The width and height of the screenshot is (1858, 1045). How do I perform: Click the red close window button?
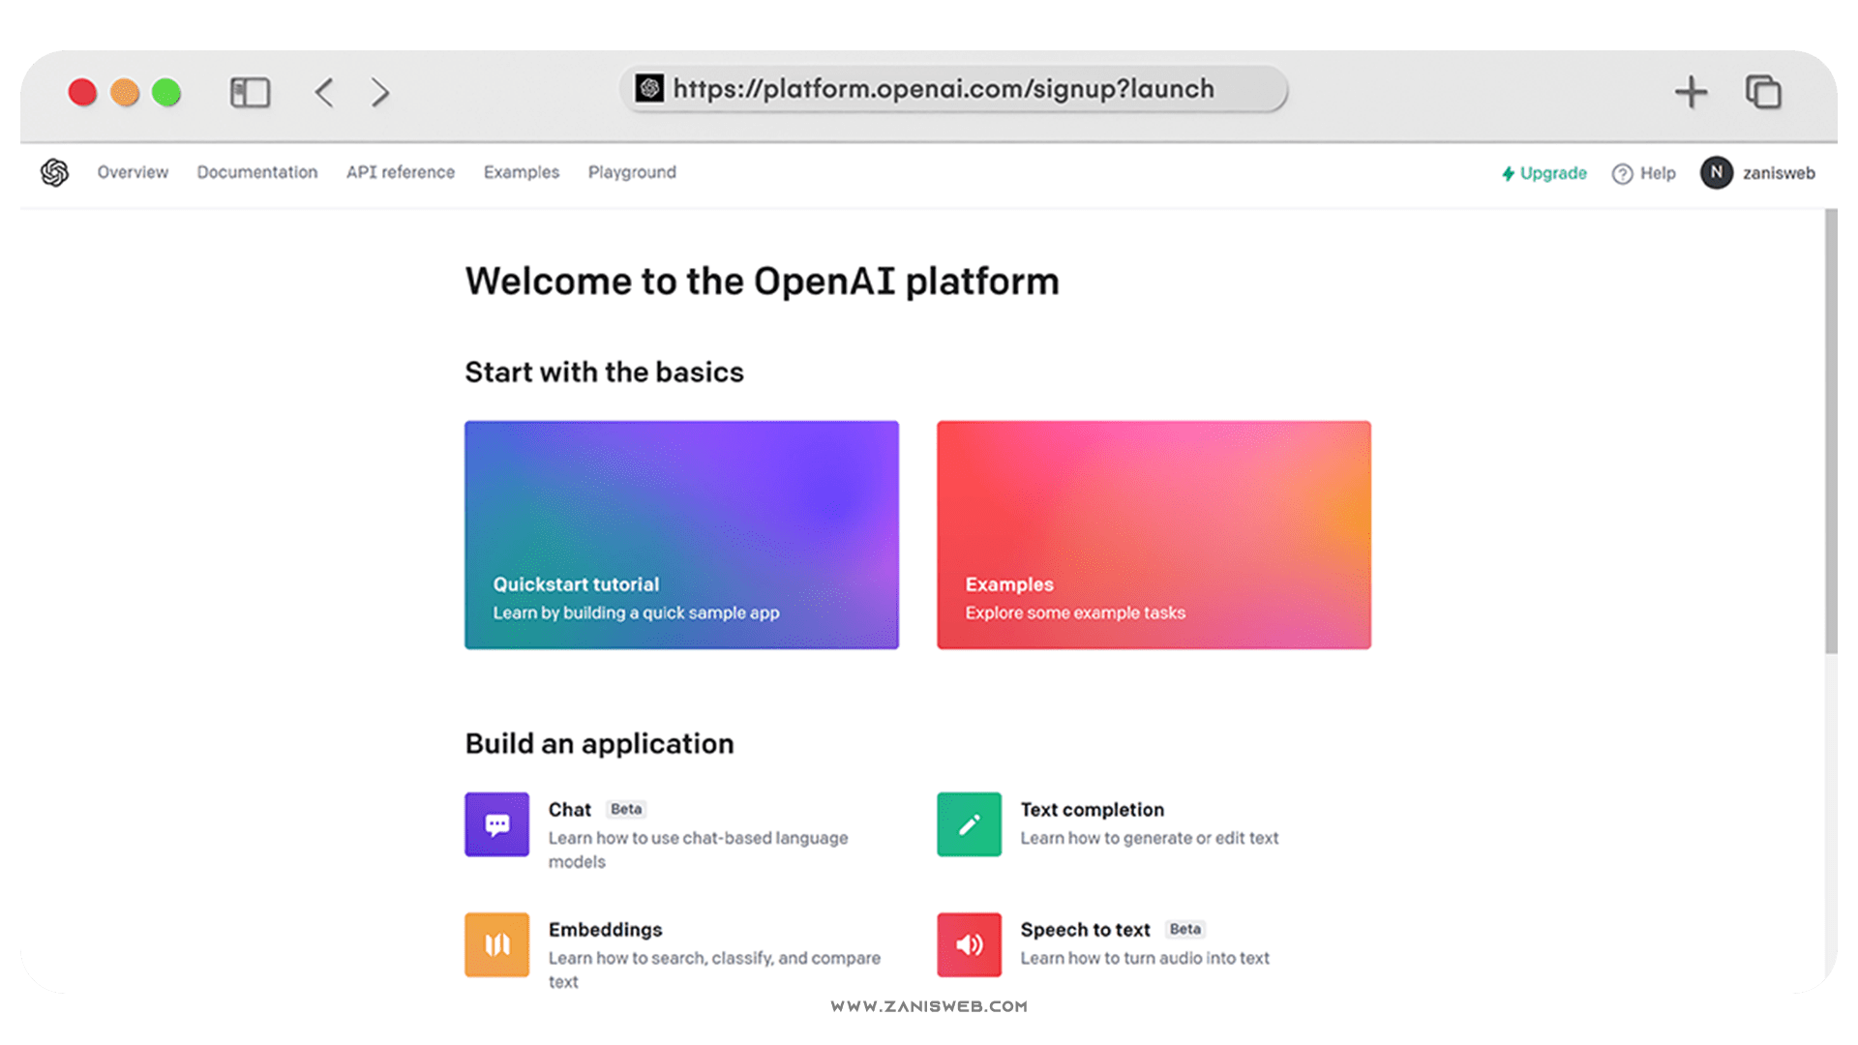(x=82, y=93)
